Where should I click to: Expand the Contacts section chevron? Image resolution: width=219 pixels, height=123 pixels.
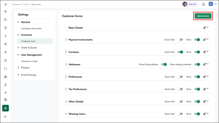tap(208, 51)
